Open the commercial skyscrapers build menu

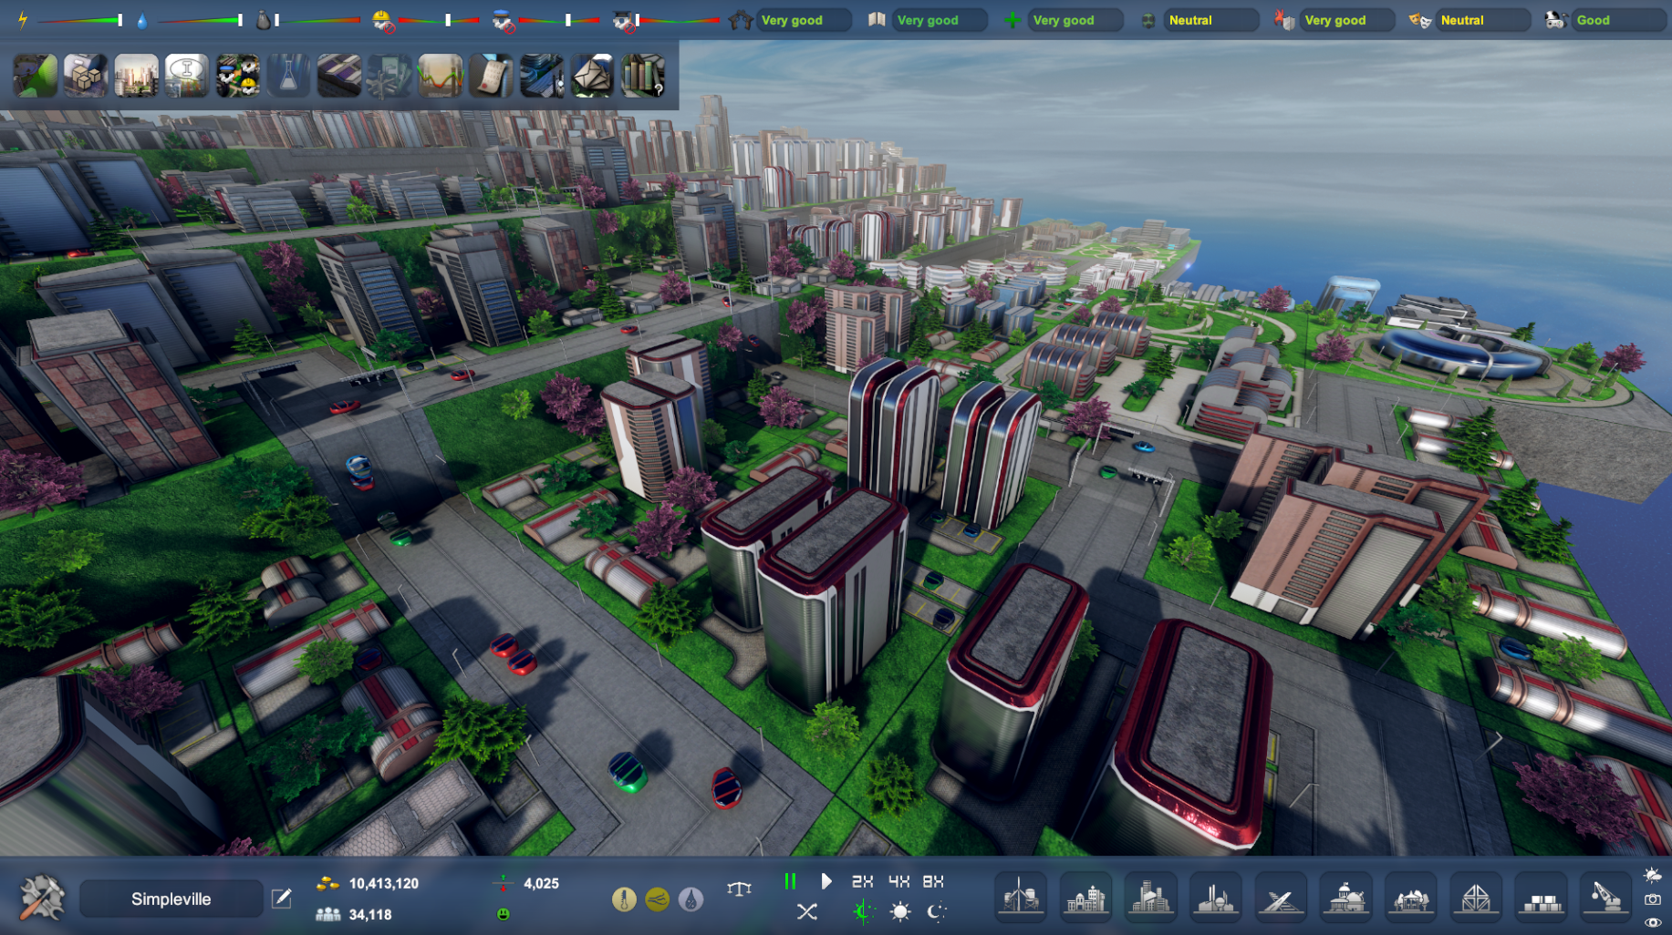click(x=1150, y=898)
